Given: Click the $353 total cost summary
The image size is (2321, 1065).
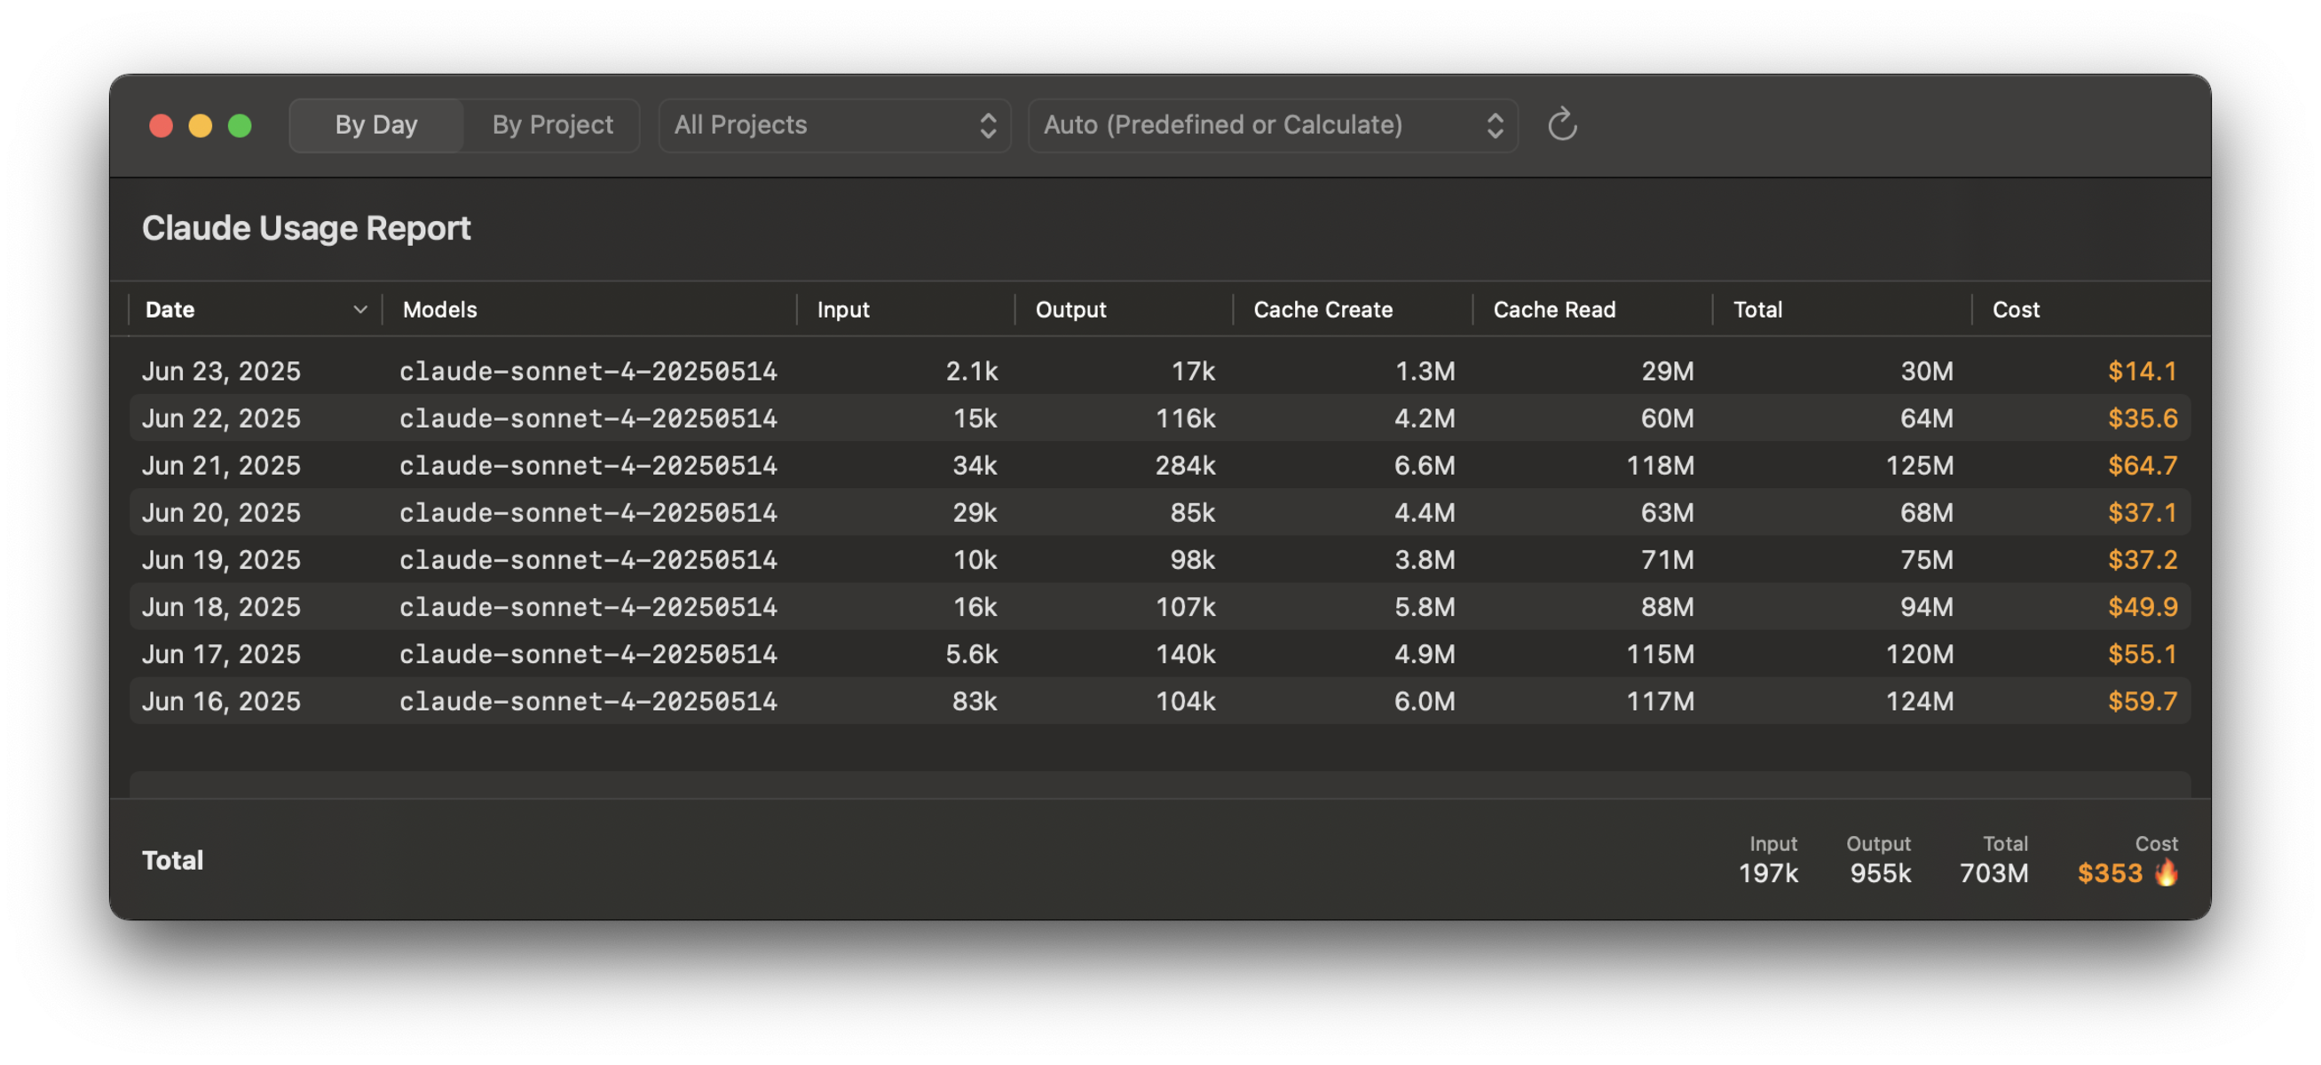Looking at the screenshot, I should tap(2109, 872).
